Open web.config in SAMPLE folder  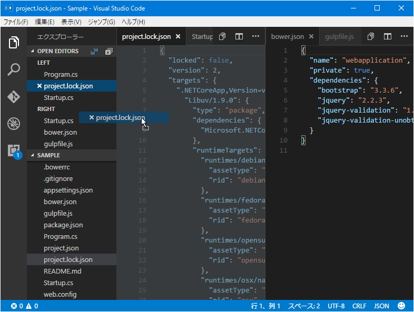[72, 294]
